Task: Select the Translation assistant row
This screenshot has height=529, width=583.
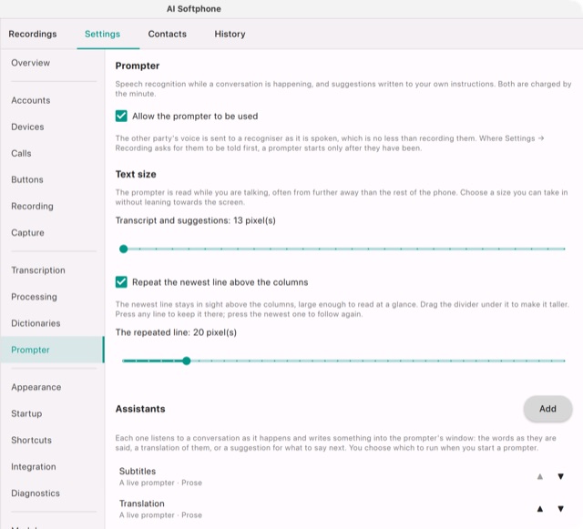Action: click(344, 509)
